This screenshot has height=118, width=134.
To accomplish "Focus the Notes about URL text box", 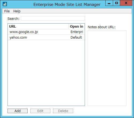I will (107, 68).
